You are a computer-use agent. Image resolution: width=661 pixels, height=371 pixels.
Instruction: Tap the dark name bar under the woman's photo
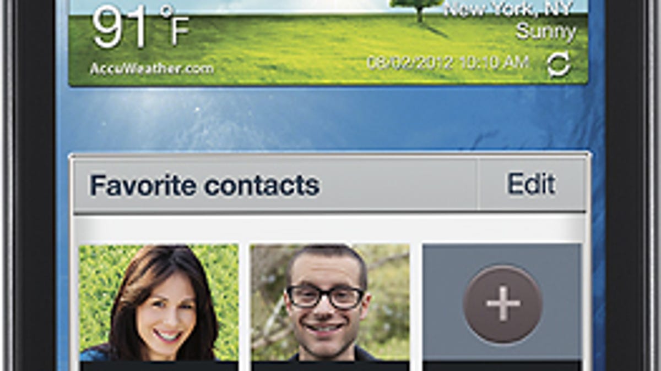[x=159, y=366]
